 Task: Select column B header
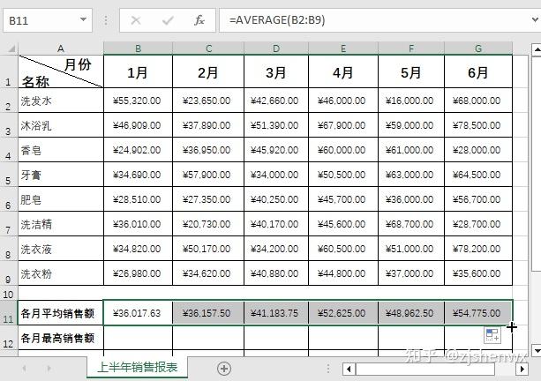(x=138, y=49)
